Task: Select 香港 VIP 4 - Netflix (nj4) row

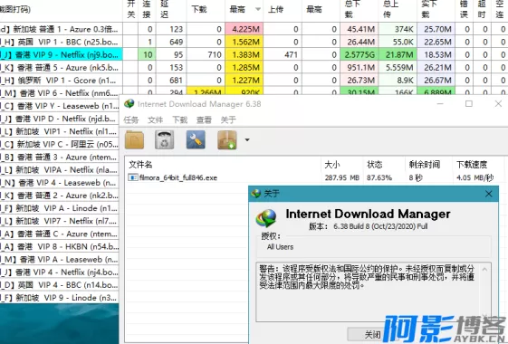Action: click(x=60, y=272)
